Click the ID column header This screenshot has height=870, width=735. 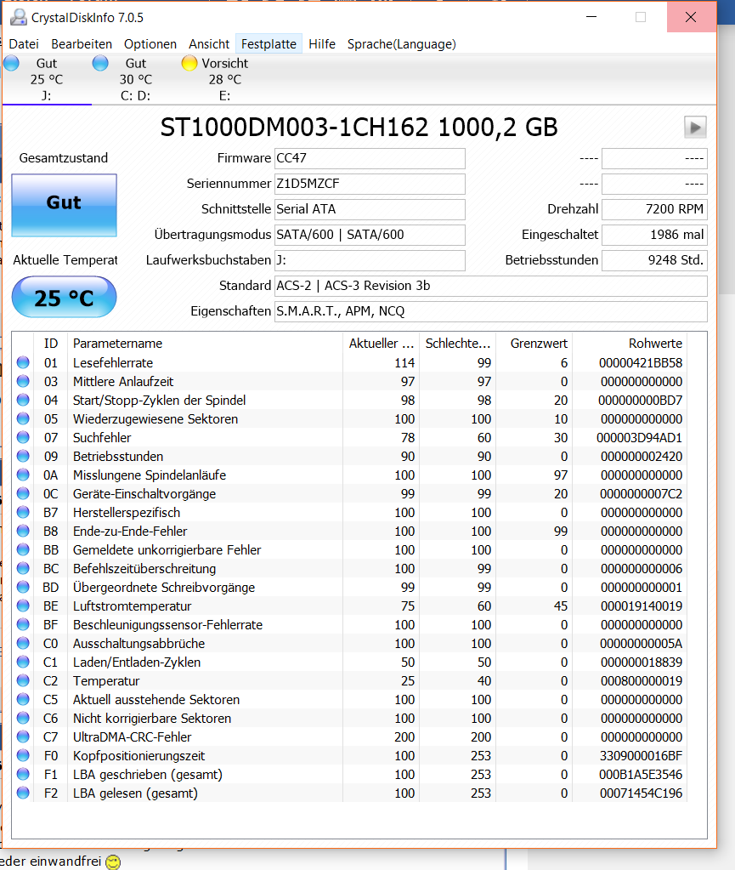click(50, 344)
